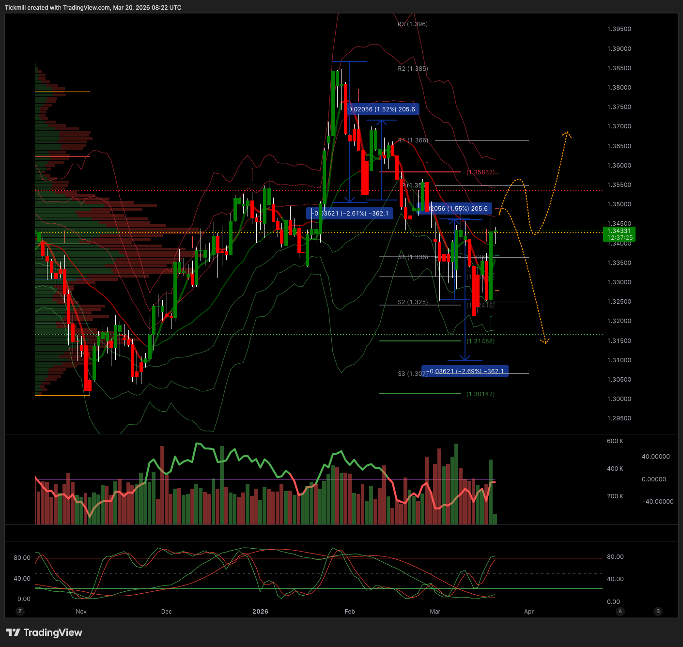Click the S2 (1.325) pivot label
This screenshot has height=647, width=683.
413,302
